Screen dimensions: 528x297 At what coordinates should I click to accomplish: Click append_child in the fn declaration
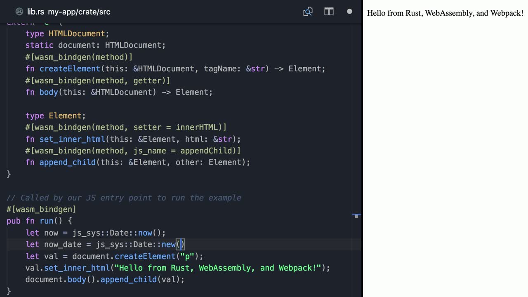point(67,163)
